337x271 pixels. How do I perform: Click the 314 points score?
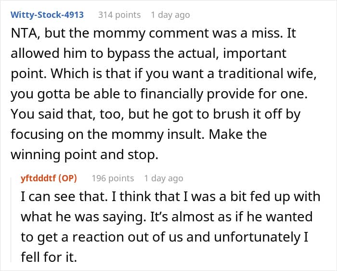(119, 14)
